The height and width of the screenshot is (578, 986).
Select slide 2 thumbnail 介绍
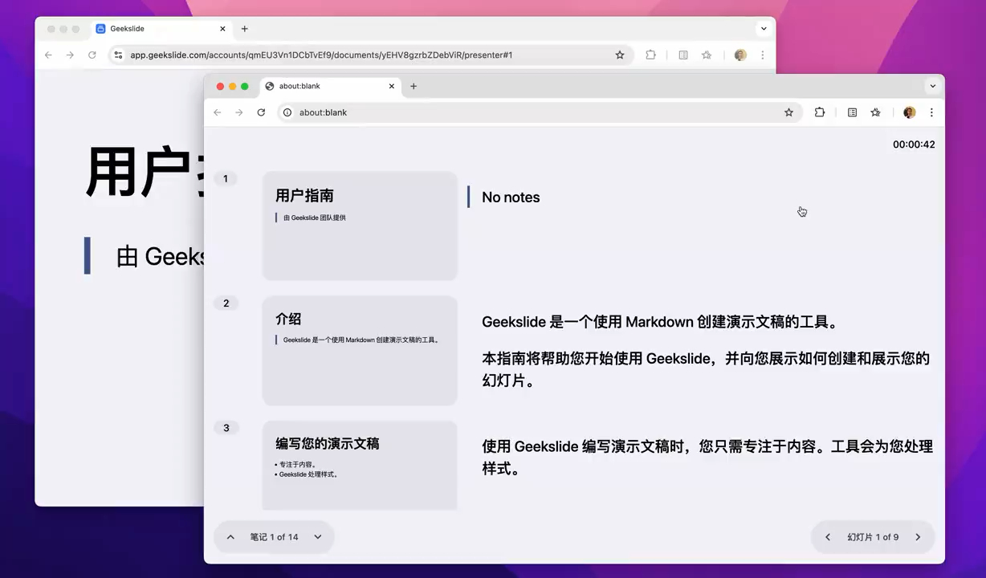(360, 351)
